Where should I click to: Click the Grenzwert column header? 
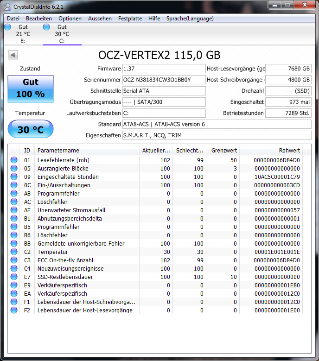223,150
